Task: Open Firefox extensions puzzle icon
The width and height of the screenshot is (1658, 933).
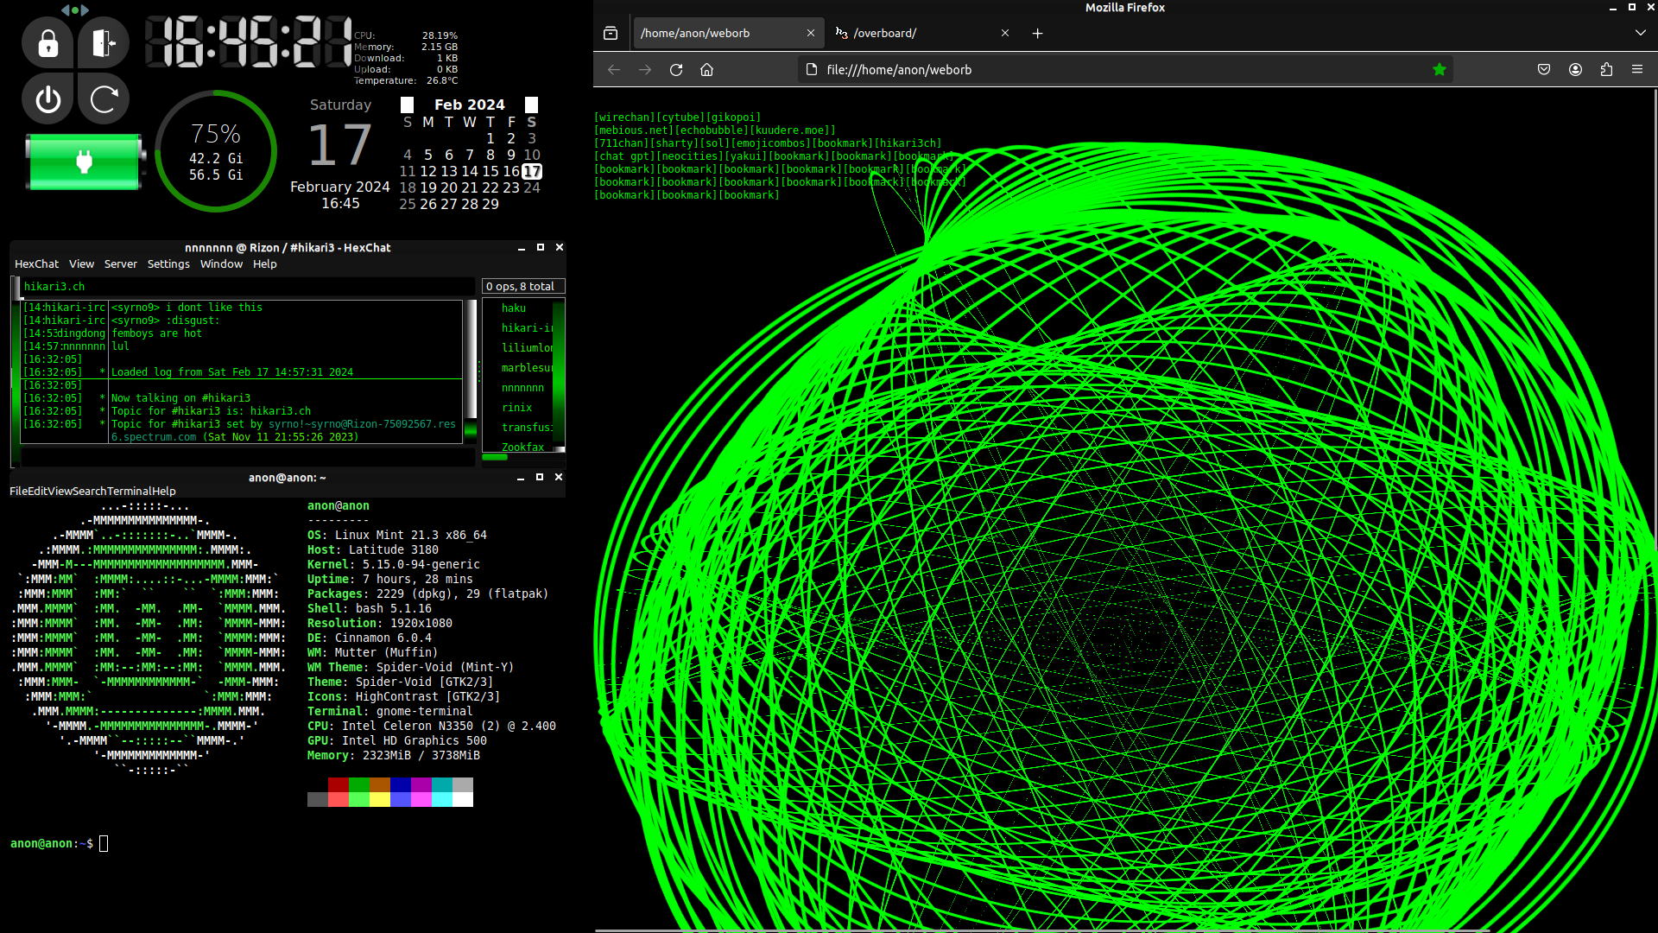Action: pos(1606,70)
